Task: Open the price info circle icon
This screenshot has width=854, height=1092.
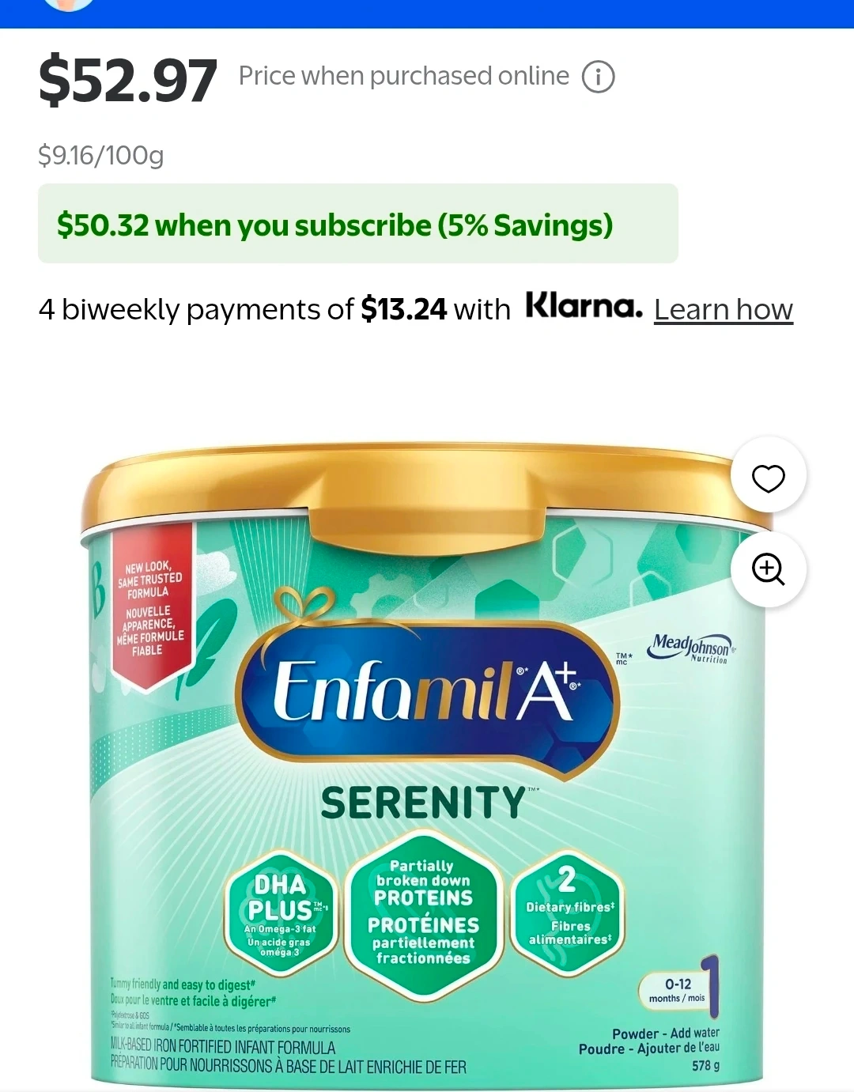Action: point(599,77)
